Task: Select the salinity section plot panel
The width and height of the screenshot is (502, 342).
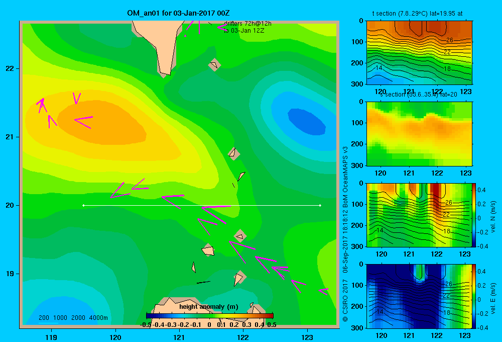Action: pos(419,134)
